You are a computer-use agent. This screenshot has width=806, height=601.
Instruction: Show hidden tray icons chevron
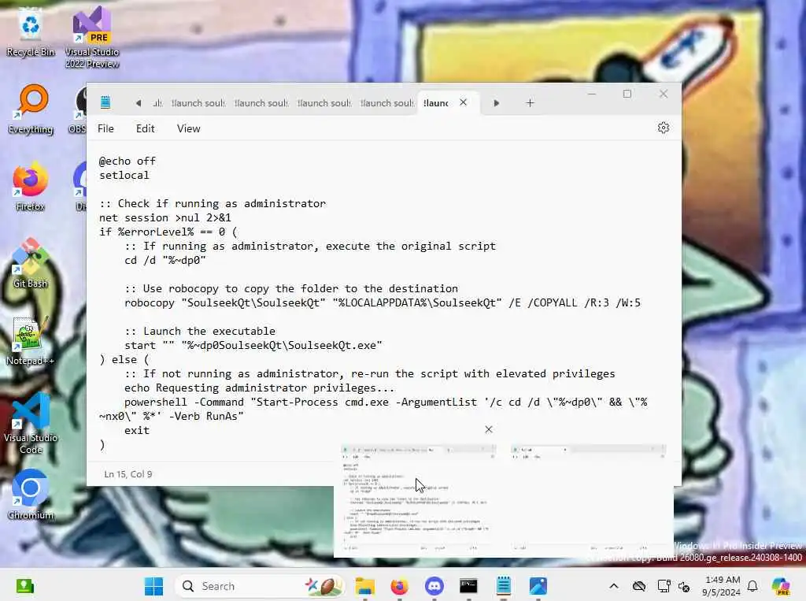click(614, 586)
